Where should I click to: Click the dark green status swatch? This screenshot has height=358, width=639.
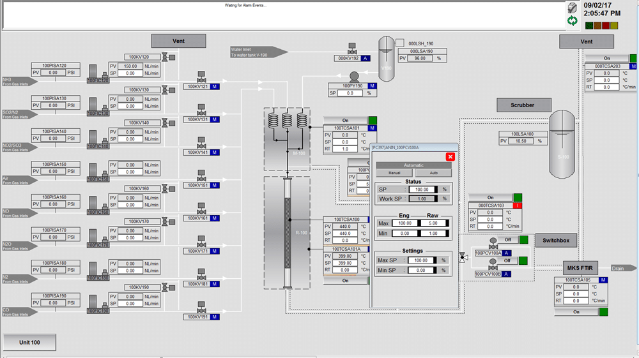pos(589,26)
